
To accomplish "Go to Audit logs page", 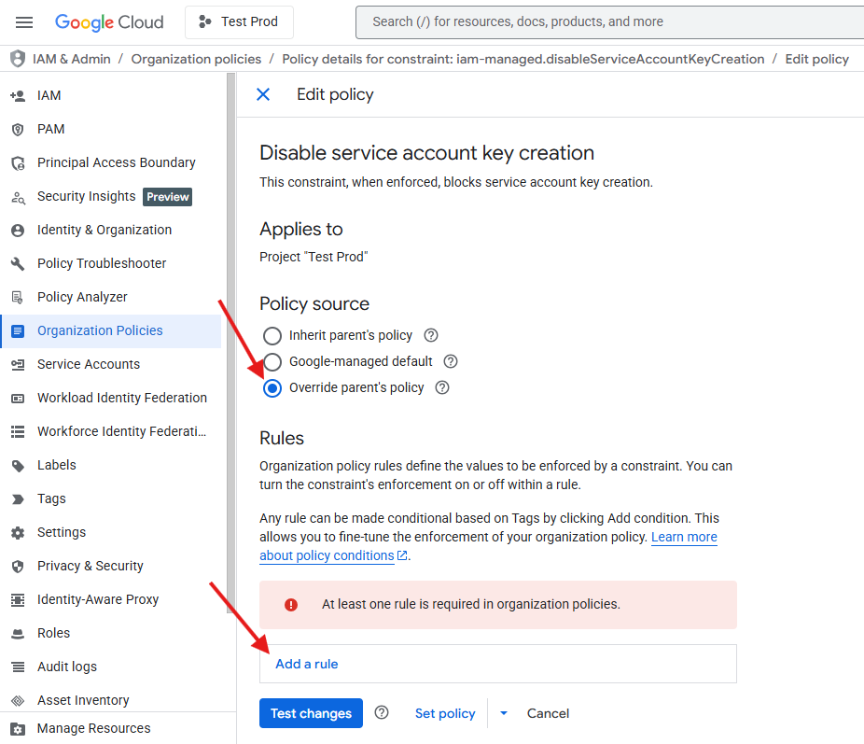I will (x=67, y=667).
